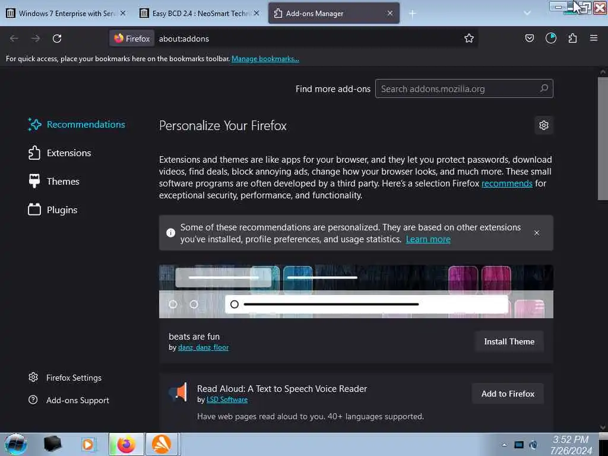The height and width of the screenshot is (456, 608).
Task: Open the danz_danz_floor author link
Action: click(203, 347)
